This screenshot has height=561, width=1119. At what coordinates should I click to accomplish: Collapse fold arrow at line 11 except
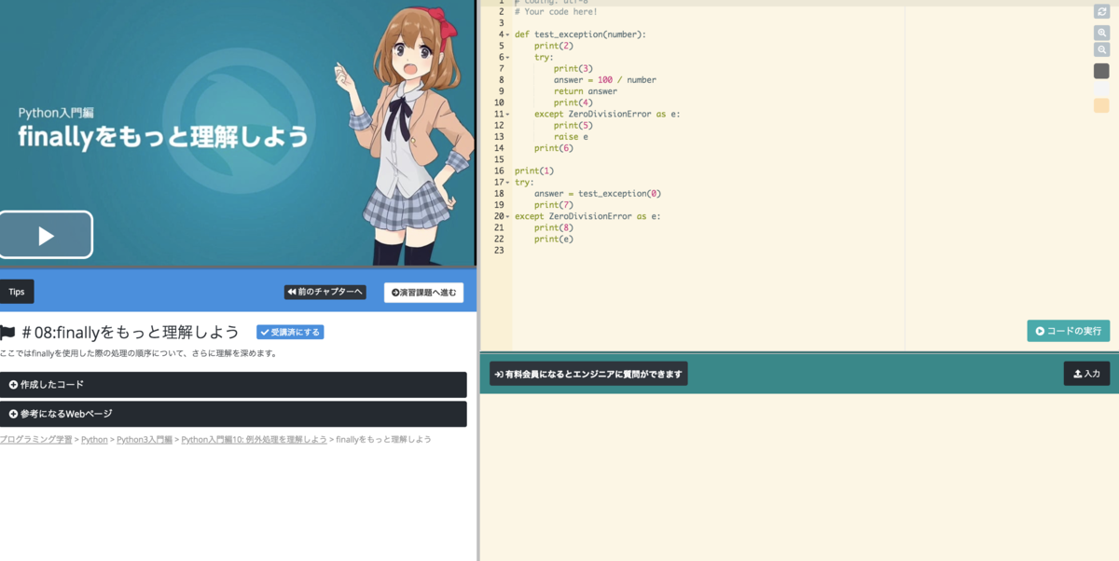pyautogui.click(x=508, y=115)
